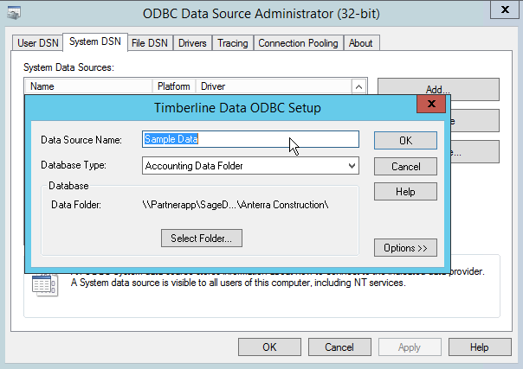
Task: Click the Data Source Name text field
Action: 250,139
